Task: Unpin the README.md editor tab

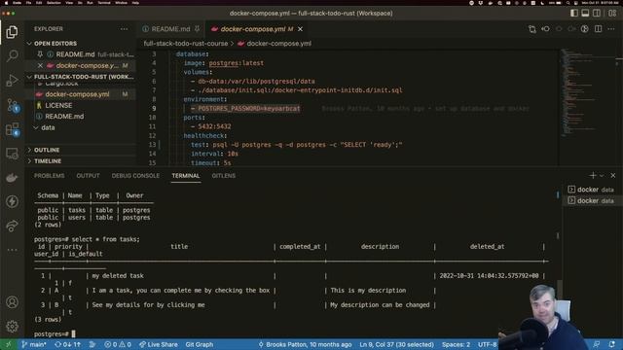Action: (197, 29)
